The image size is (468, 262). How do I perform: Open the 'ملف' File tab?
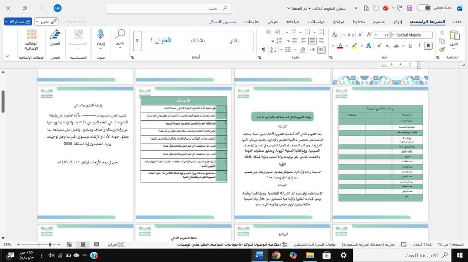point(457,22)
